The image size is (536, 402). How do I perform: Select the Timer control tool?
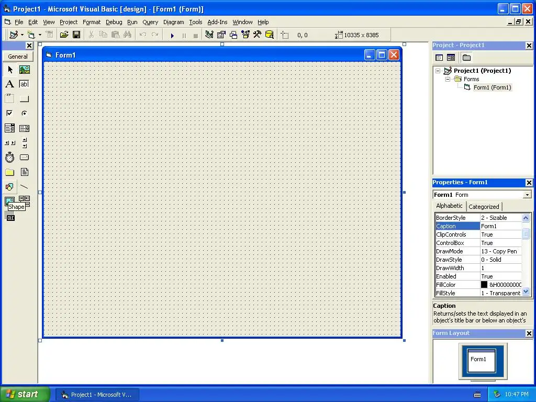(x=10, y=157)
